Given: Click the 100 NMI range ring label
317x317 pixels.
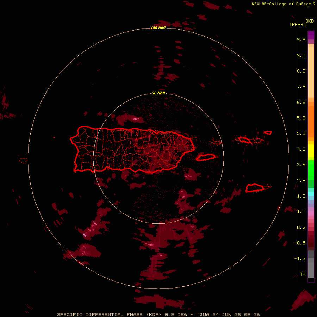Looking at the screenshot, I should tap(158, 28).
